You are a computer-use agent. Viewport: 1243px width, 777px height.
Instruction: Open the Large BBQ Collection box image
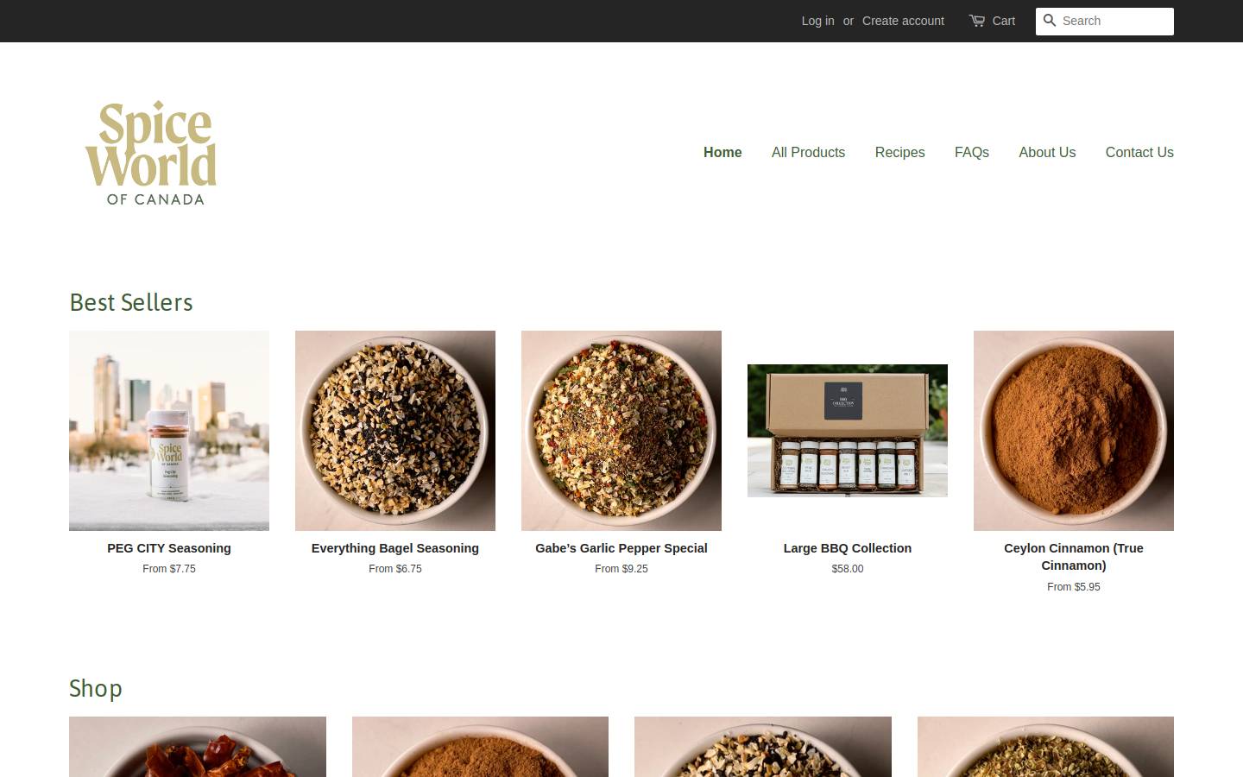click(848, 431)
